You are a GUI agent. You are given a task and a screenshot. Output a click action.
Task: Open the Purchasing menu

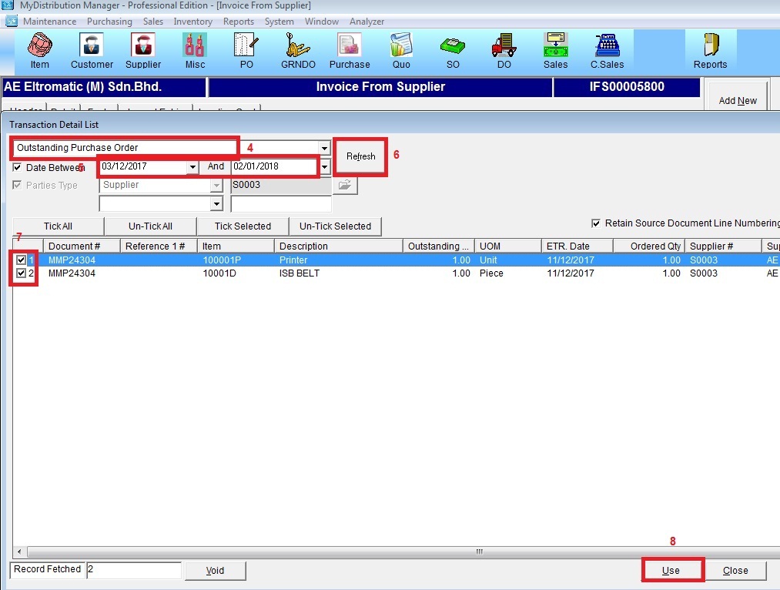tap(109, 22)
